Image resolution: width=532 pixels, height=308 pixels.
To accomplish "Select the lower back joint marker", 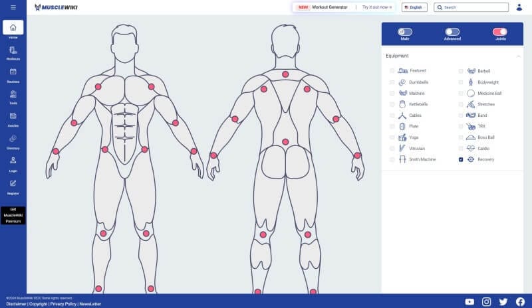I will click(x=285, y=142).
